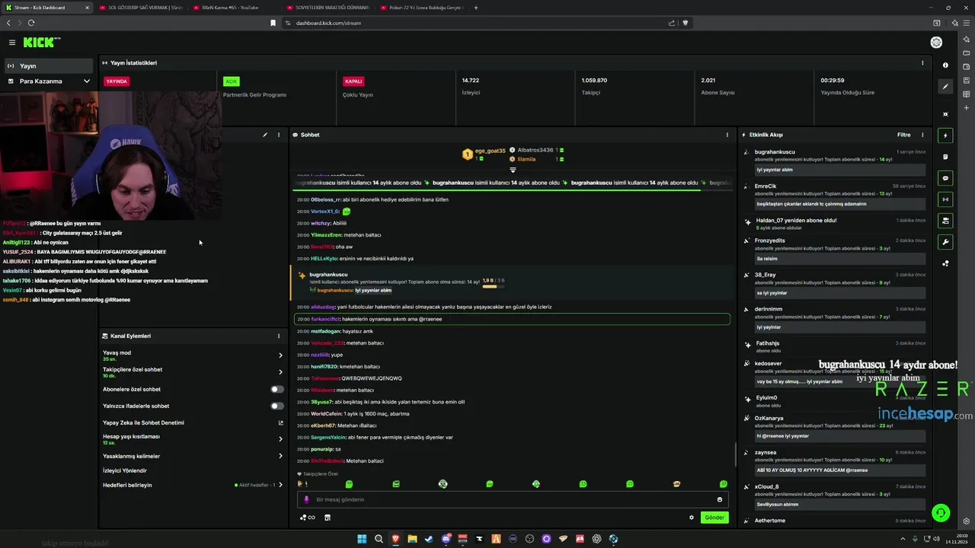Viewport: 975px width, 548px height.
Task: Click the points infinity icon below the chat
Action: pyautogui.click(x=308, y=518)
